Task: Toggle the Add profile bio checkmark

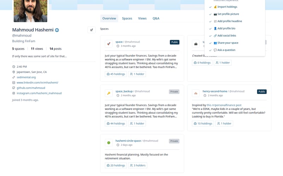Action: [210, 29]
